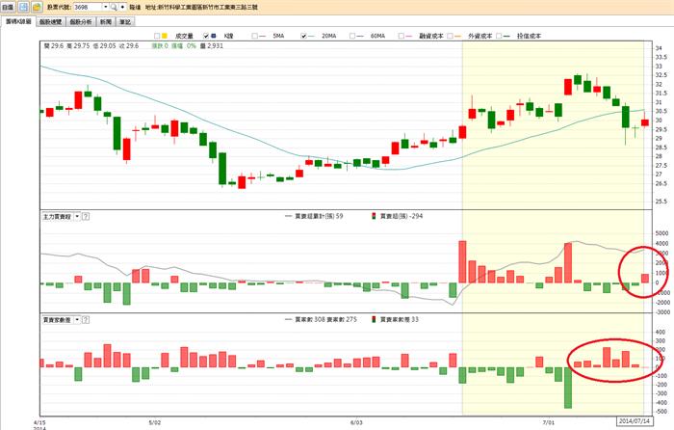
Task: Enable the 60MA line checkbox
Action: click(x=352, y=37)
